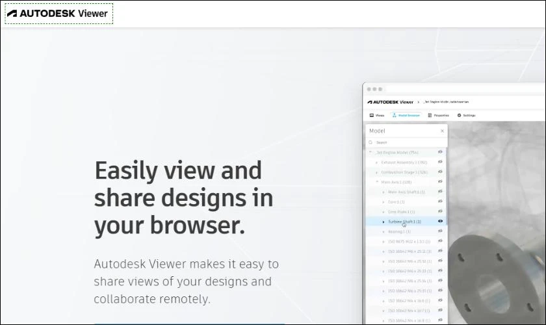This screenshot has height=325, width=546.
Task: Expand the Bearing:1 node
Action: coord(383,231)
